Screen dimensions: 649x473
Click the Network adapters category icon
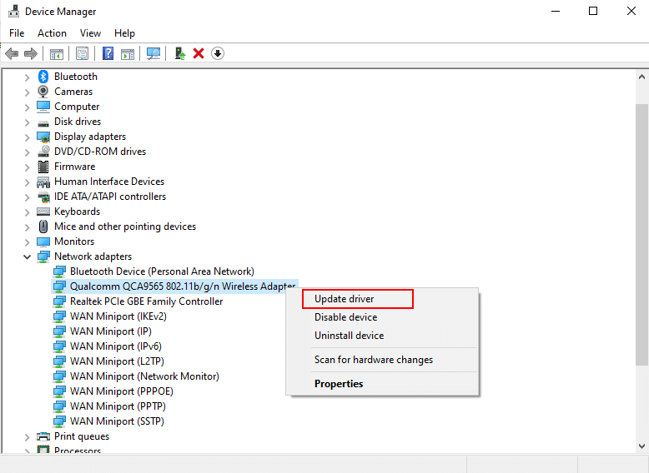tap(43, 256)
